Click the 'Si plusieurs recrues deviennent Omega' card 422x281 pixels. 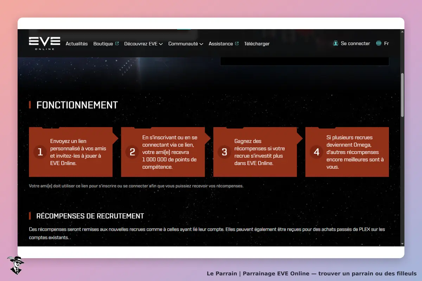point(347,152)
